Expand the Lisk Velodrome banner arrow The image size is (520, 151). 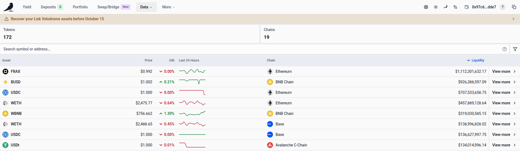point(513,19)
